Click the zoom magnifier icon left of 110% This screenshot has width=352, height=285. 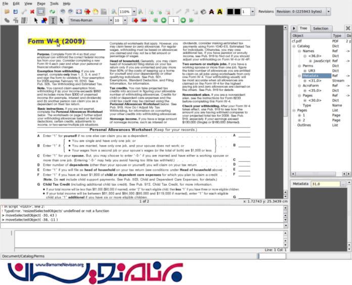tap(114, 11)
